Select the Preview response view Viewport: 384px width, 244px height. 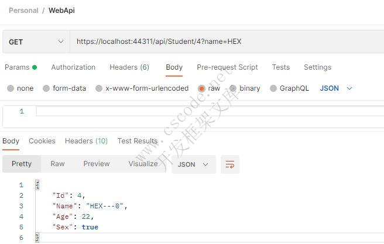coord(97,164)
